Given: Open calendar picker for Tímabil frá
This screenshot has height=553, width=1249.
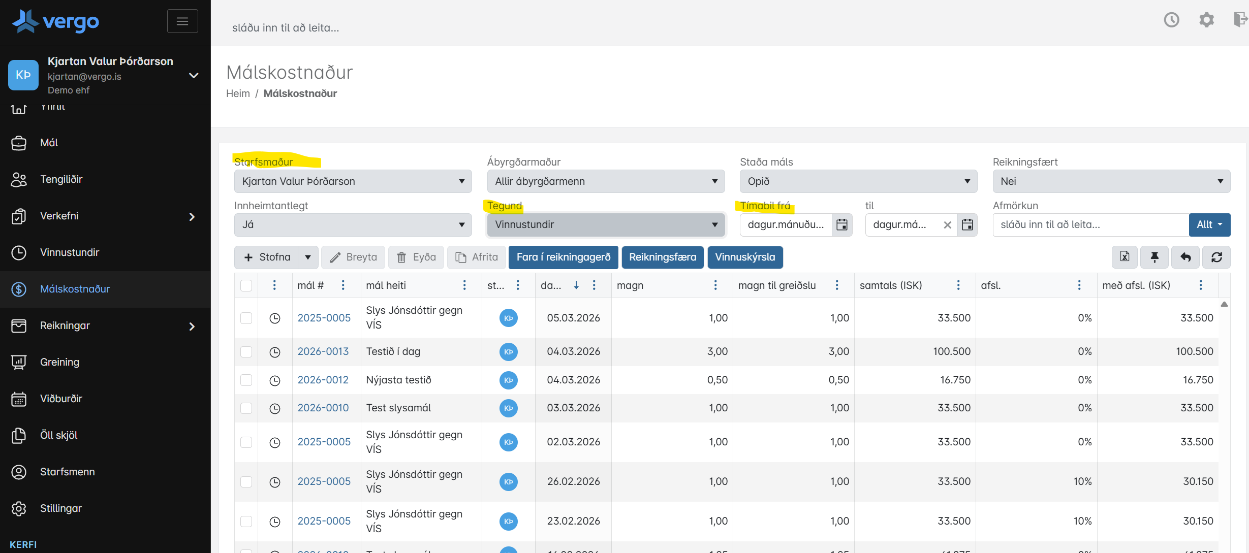Looking at the screenshot, I should [x=841, y=224].
